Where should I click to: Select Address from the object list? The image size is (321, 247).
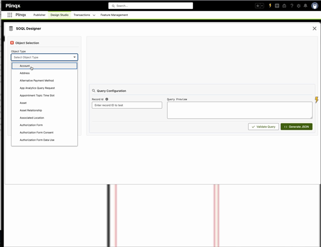[45, 73]
